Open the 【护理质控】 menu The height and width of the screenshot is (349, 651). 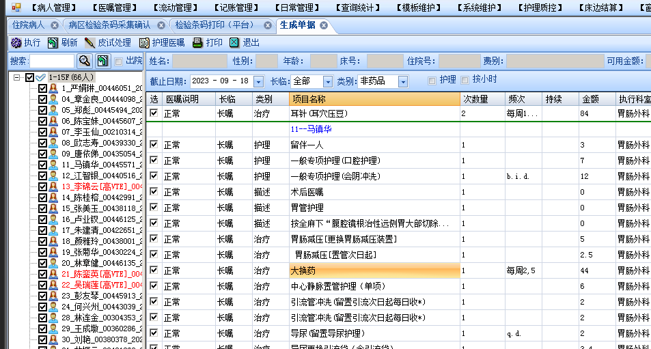pyautogui.click(x=540, y=8)
